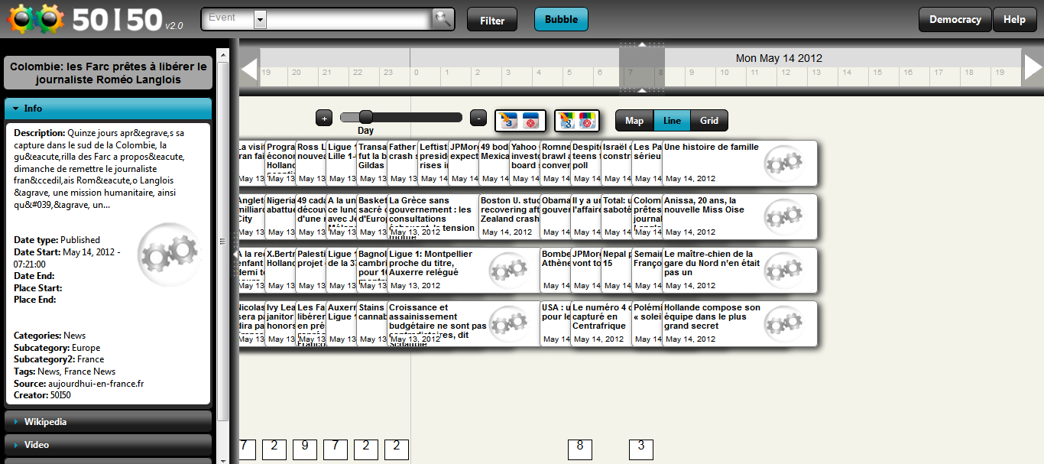The width and height of the screenshot is (1044, 464).
Task: Click the Day zoom slider handle
Action: (365, 117)
